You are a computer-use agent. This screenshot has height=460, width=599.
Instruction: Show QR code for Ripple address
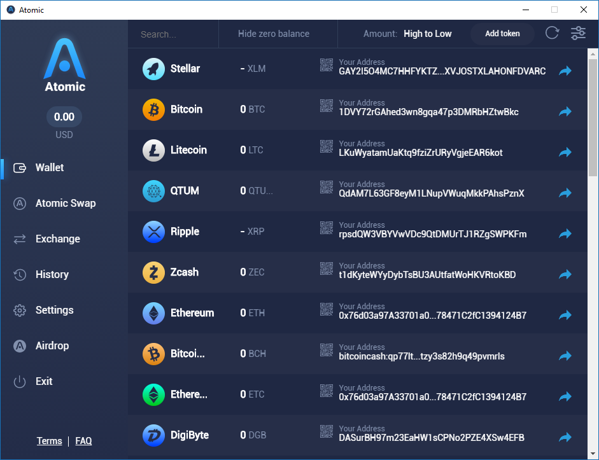pyautogui.click(x=327, y=228)
